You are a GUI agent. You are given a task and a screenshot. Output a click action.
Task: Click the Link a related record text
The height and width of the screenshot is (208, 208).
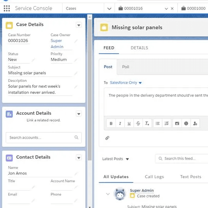tap(44, 120)
